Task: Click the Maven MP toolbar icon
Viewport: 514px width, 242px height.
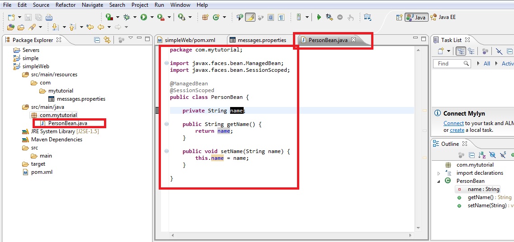Action: click(368, 17)
